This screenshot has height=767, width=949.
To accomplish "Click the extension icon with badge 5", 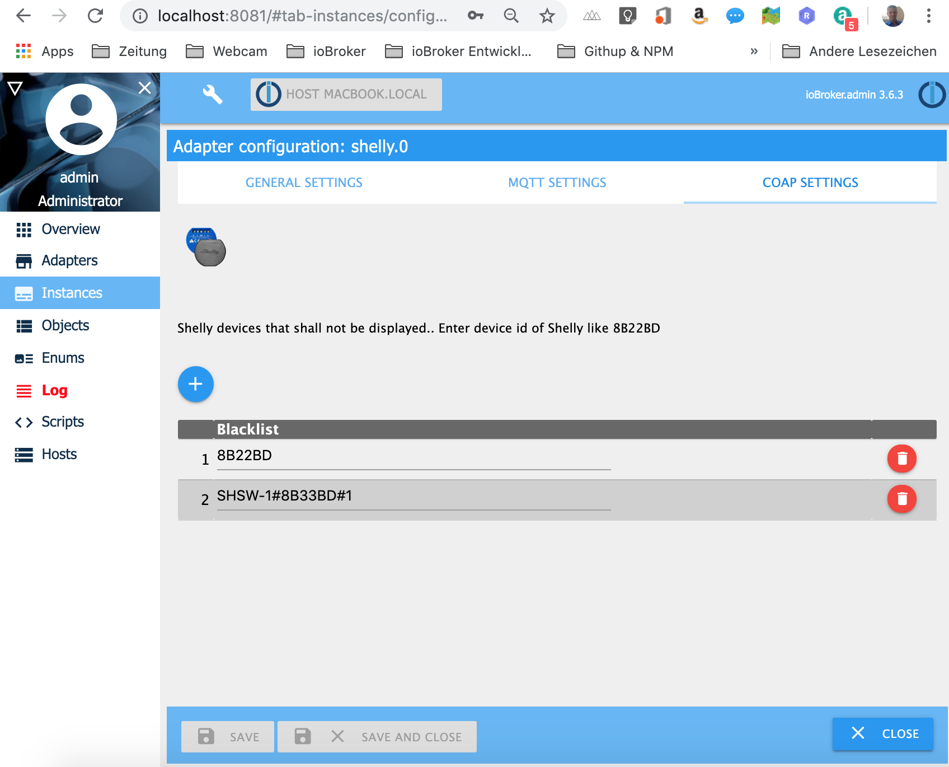I will (x=844, y=18).
